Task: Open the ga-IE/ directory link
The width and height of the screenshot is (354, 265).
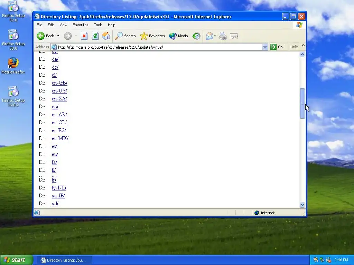Action: [58, 196]
